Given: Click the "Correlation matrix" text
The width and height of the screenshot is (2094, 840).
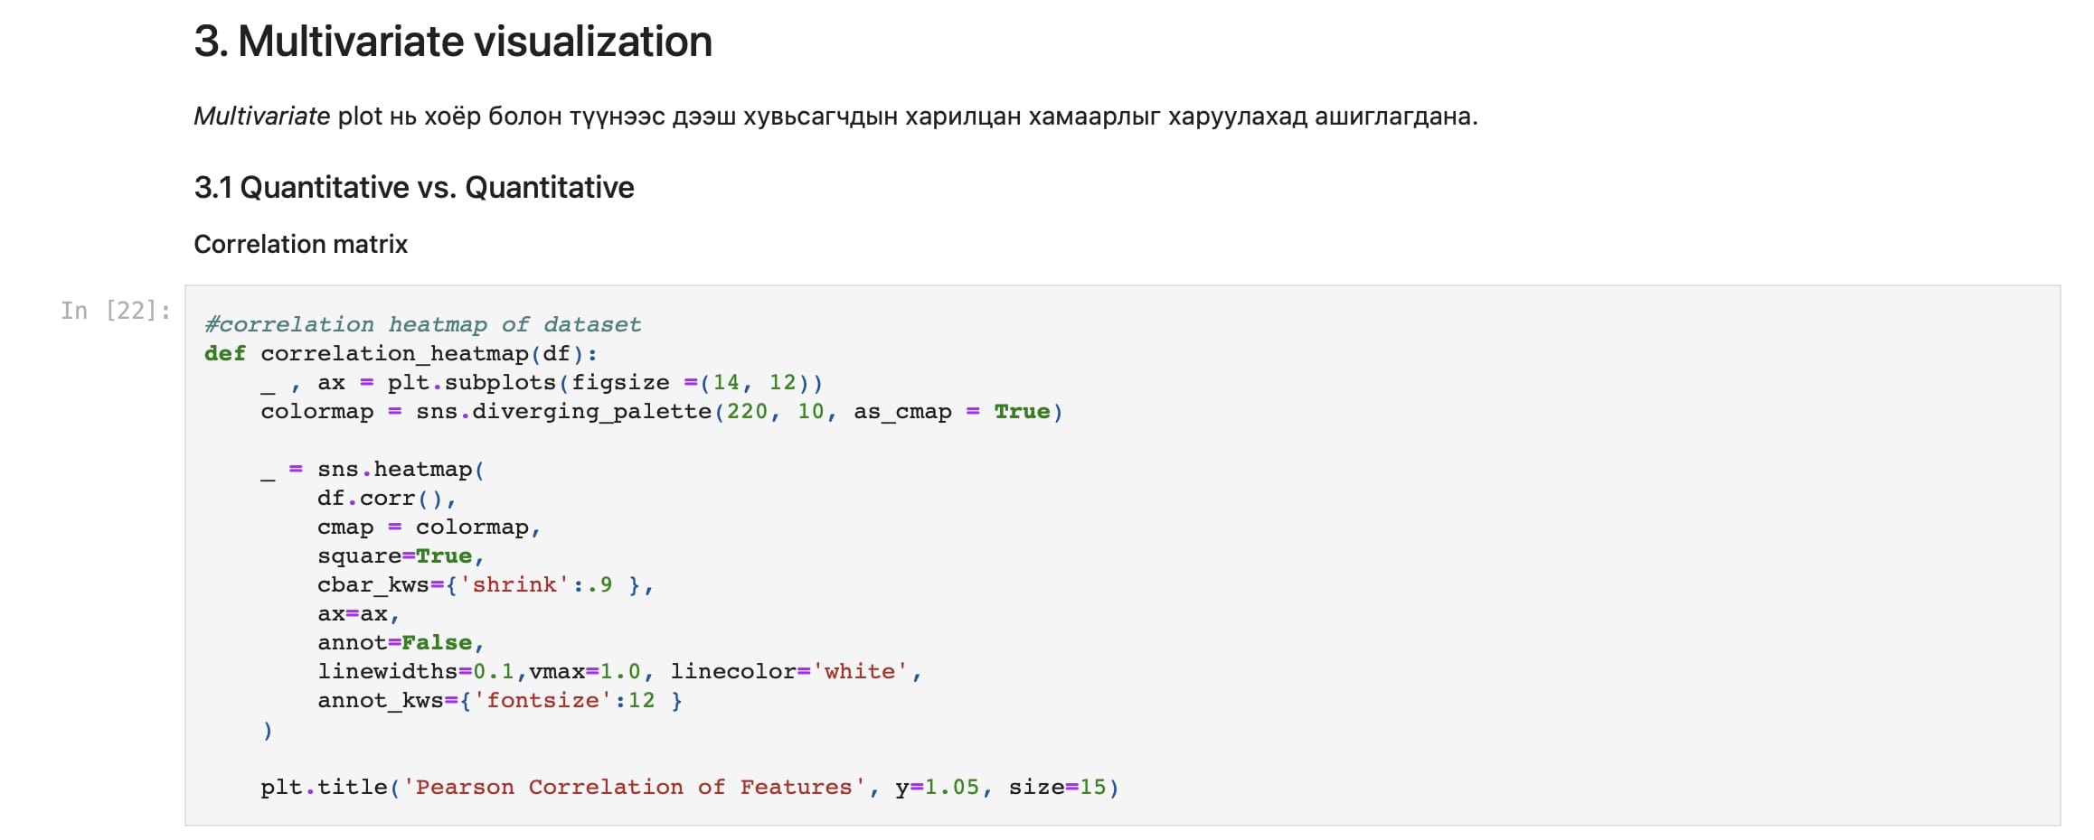Looking at the screenshot, I should click(x=300, y=244).
